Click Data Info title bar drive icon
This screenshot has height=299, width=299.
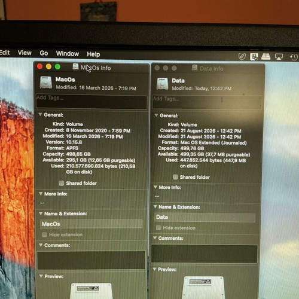coord(194,68)
